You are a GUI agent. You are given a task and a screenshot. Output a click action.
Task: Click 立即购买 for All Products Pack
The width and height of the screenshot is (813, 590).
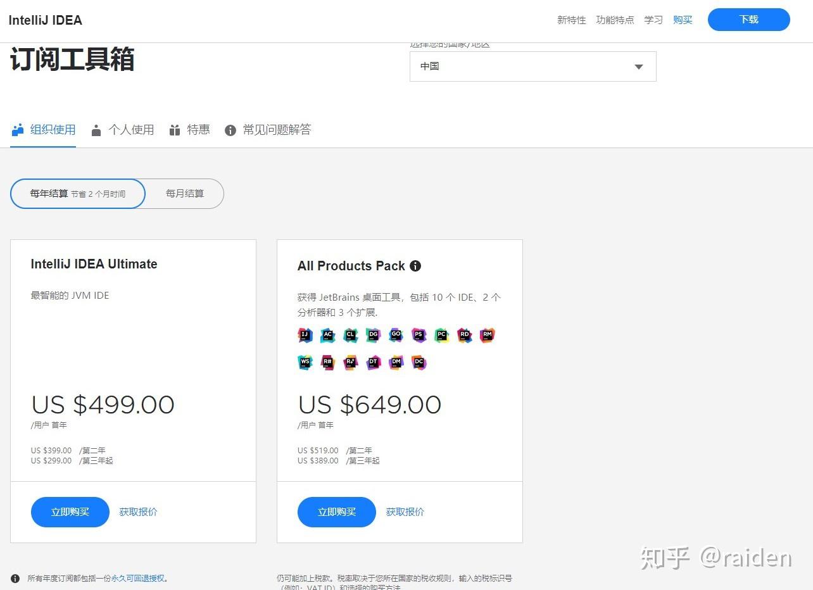click(337, 512)
